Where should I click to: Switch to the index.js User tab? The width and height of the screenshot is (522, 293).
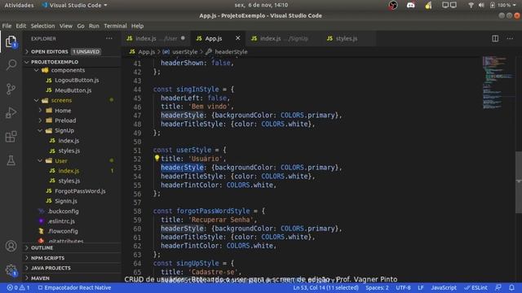[156, 38]
